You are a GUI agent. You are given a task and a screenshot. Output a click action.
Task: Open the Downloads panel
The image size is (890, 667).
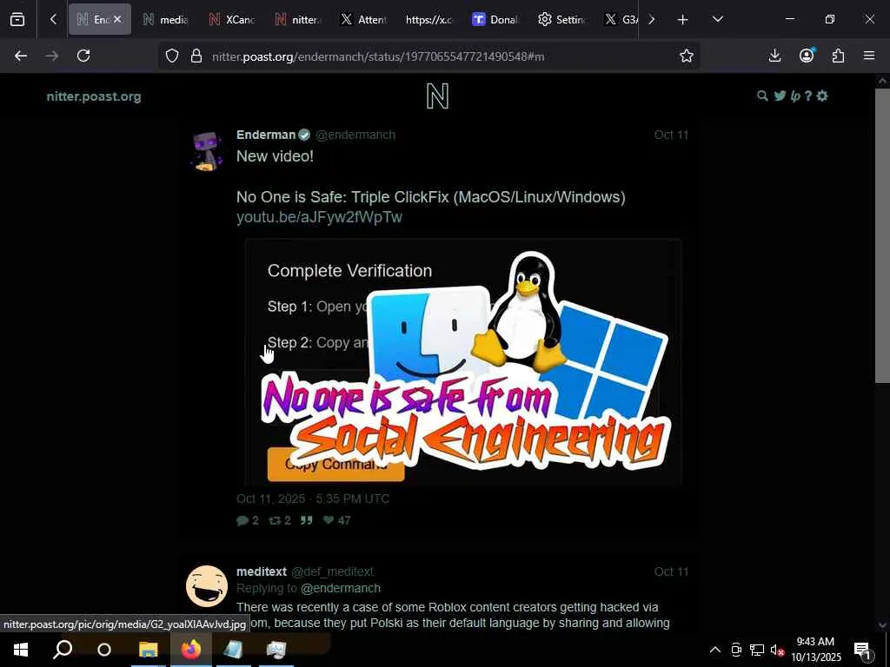774,56
